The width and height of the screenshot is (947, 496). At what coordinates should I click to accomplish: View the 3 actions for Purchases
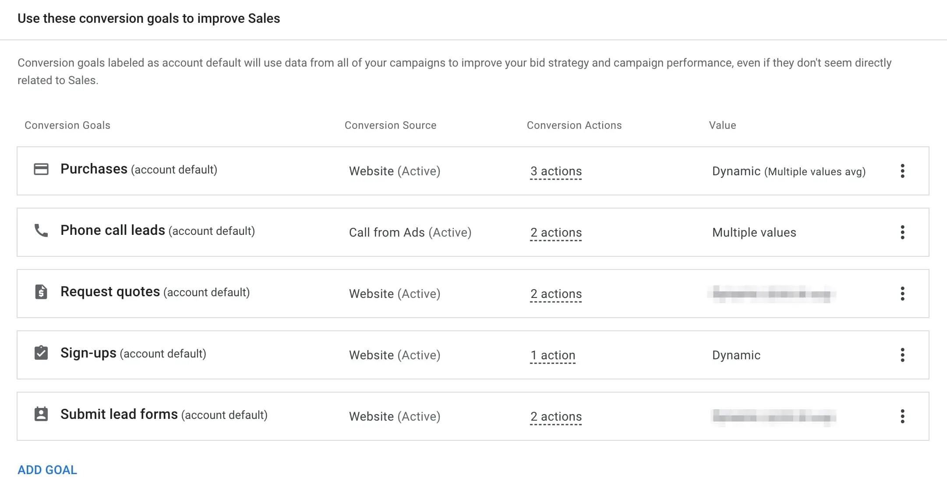[556, 171]
